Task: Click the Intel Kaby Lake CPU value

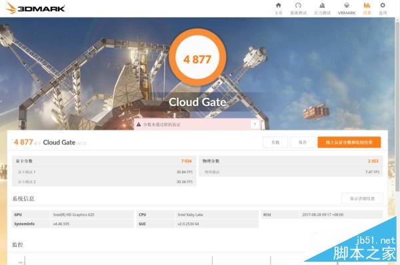Action: tap(190, 215)
